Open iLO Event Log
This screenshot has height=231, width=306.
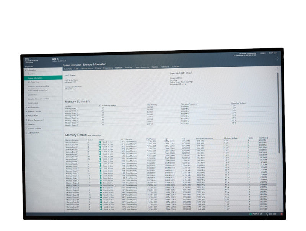(33, 82)
